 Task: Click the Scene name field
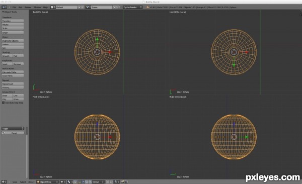102,7
